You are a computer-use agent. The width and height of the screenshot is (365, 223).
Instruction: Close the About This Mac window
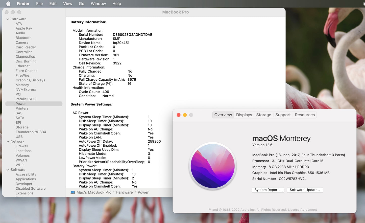(x=179, y=115)
